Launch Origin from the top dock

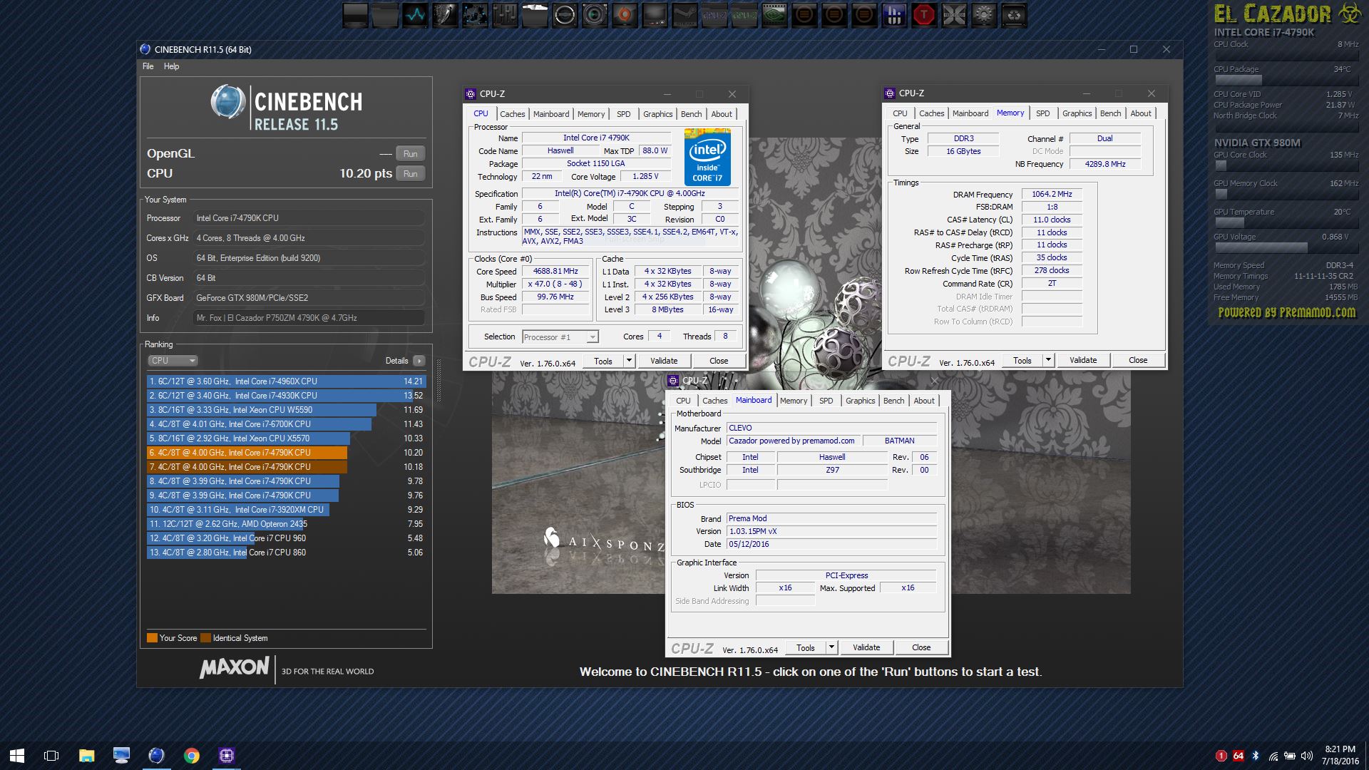625,14
